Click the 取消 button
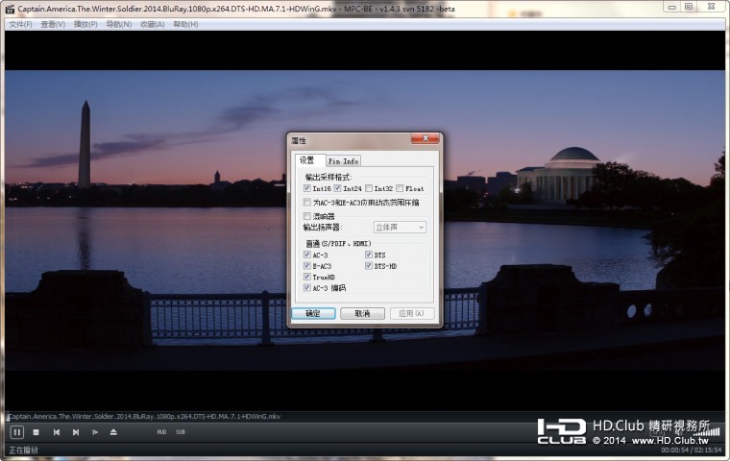Screen dimensions: 730x461 tap(362, 314)
